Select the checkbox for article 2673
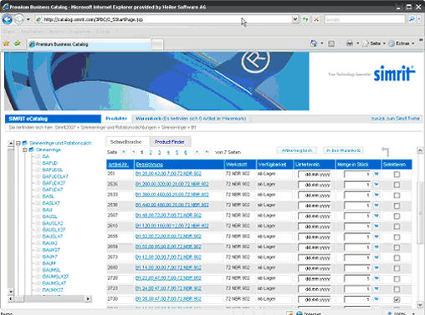 [x=397, y=258]
